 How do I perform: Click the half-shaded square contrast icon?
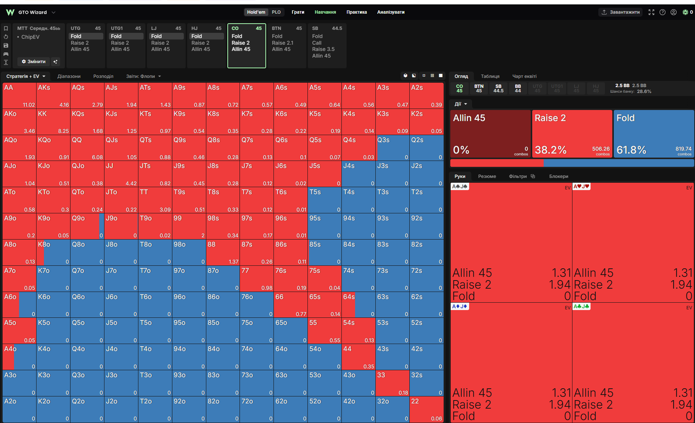pos(414,76)
